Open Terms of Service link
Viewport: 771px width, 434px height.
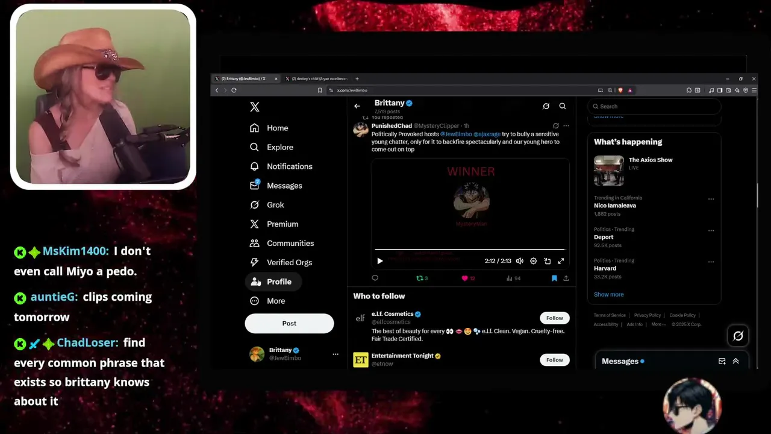click(x=610, y=315)
